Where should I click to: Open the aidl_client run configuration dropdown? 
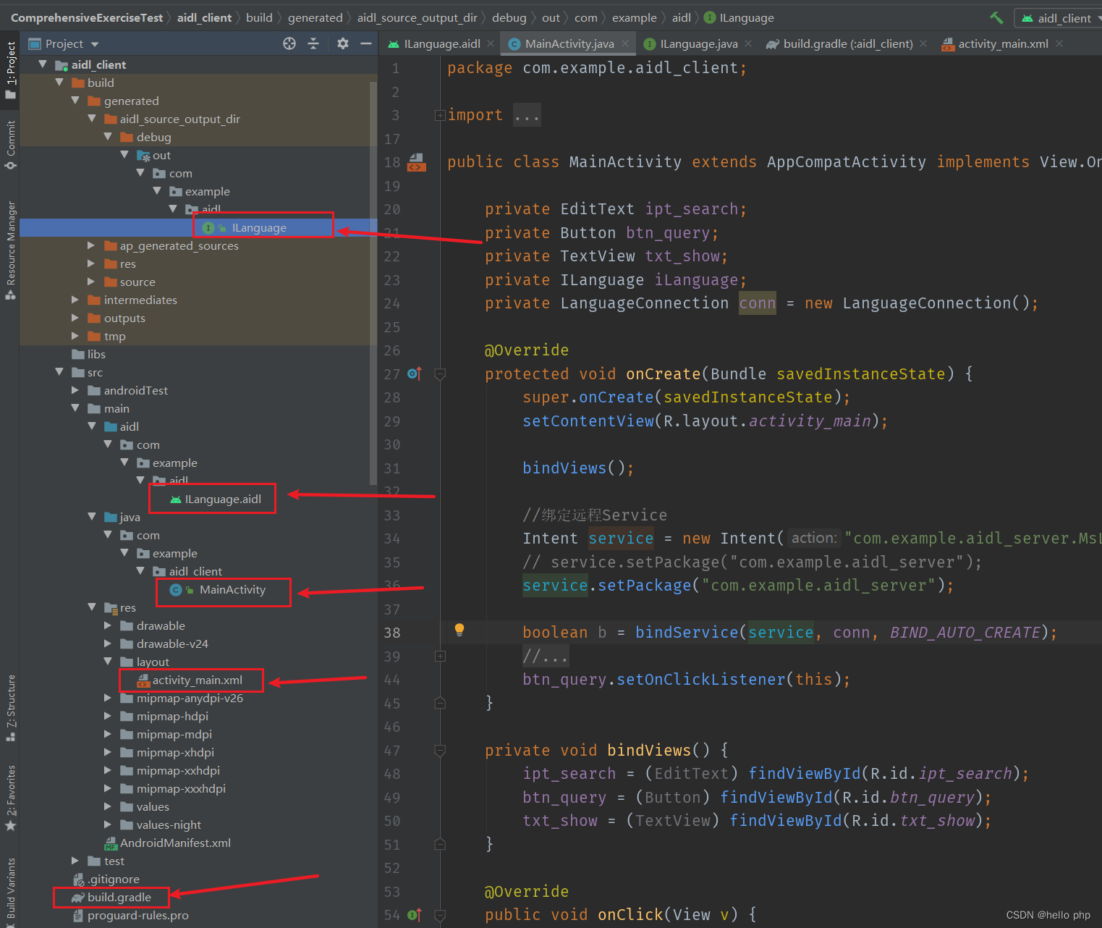[x=1059, y=18]
